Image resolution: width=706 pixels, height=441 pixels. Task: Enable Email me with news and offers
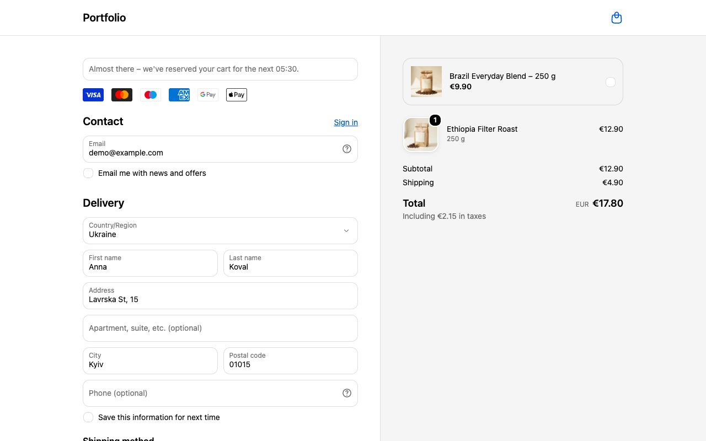[x=88, y=173]
